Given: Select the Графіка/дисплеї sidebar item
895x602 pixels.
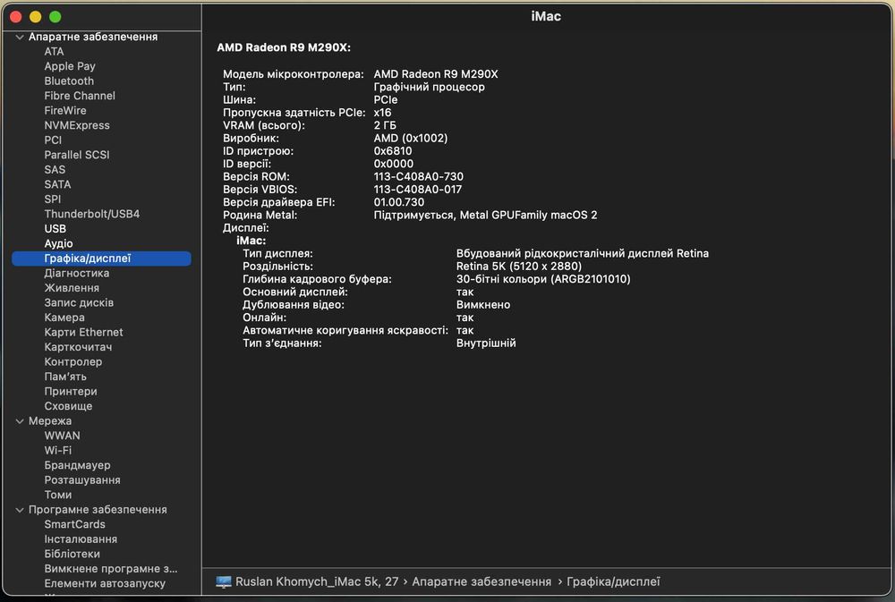Looking at the screenshot, I should pos(88,259).
